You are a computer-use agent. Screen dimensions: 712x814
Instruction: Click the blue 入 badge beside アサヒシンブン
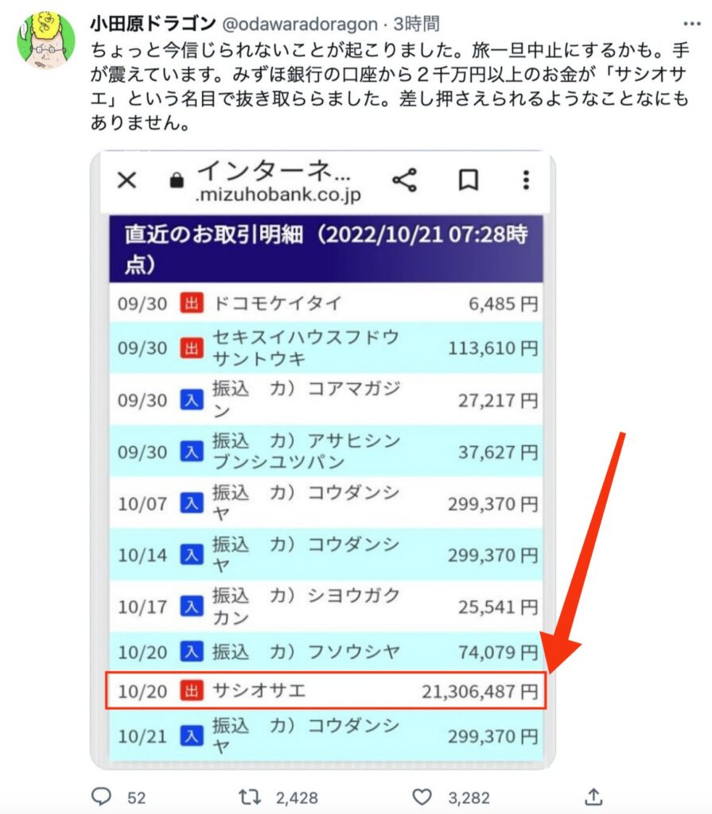[x=191, y=452]
